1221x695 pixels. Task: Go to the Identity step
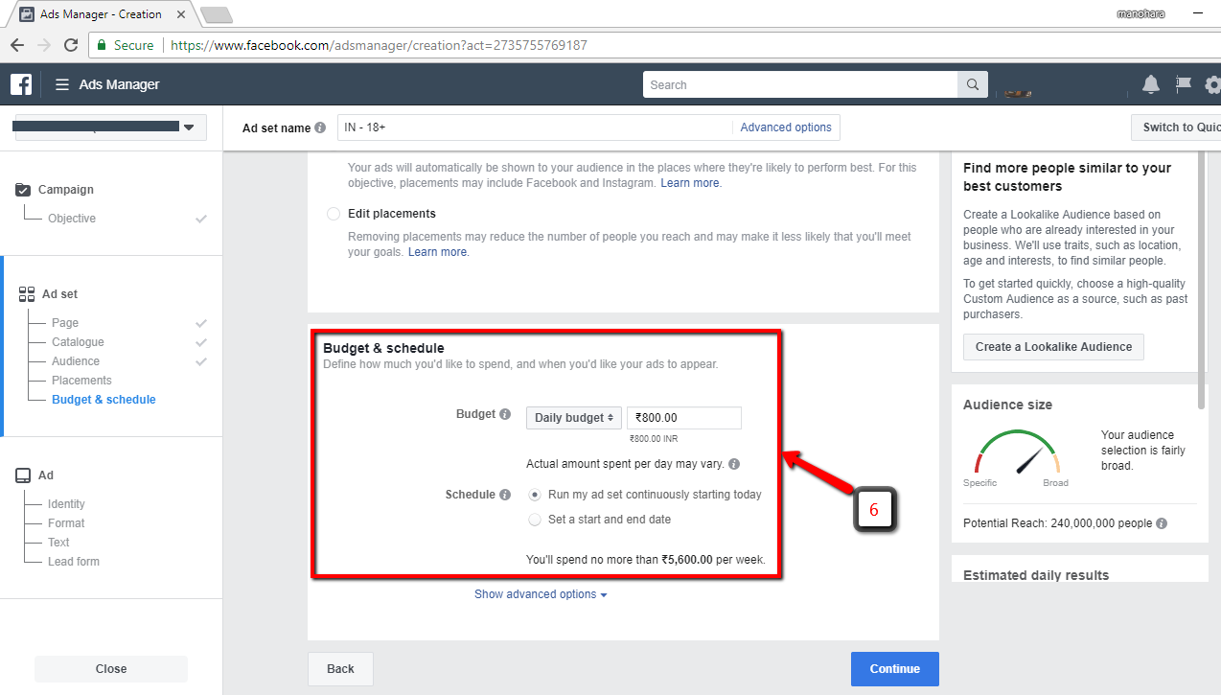pyautogui.click(x=66, y=504)
